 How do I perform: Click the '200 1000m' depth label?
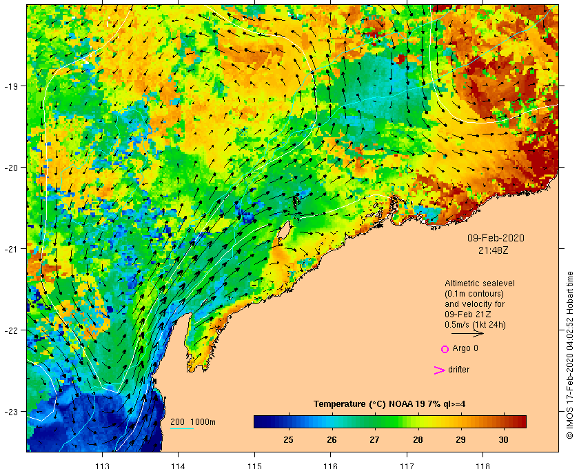coord(193,422)
